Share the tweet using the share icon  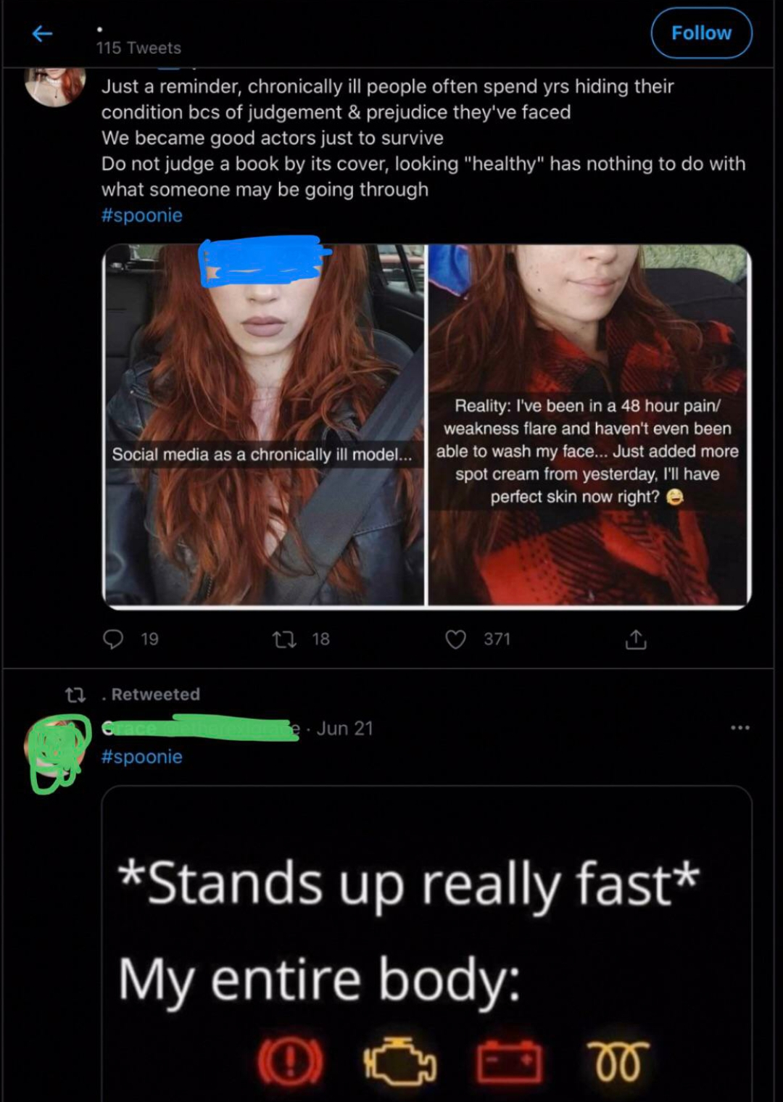(x=636, y=639)
